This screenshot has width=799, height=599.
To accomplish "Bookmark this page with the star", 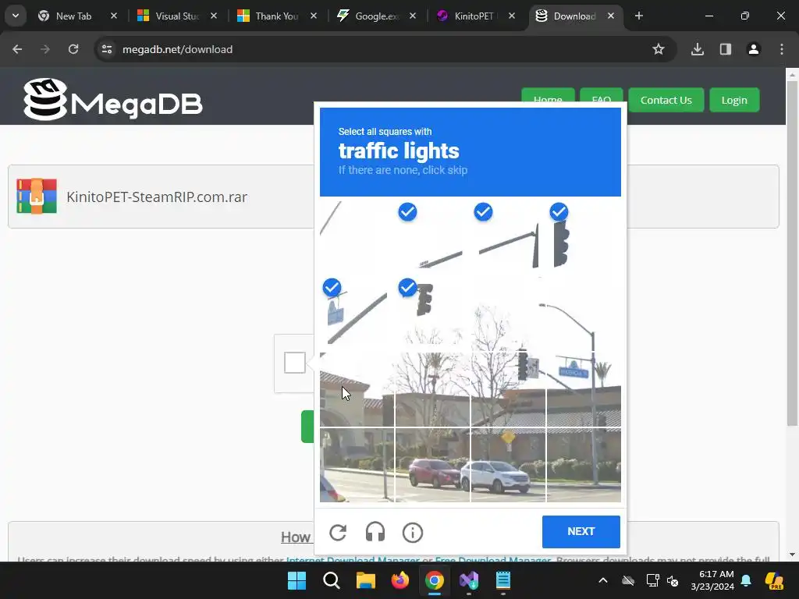I will pyautogui.click(x=659, y=49).
